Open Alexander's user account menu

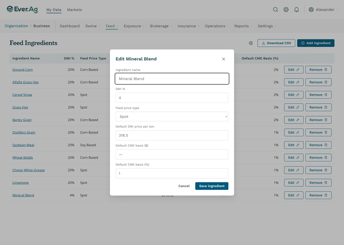click(324, 10)
